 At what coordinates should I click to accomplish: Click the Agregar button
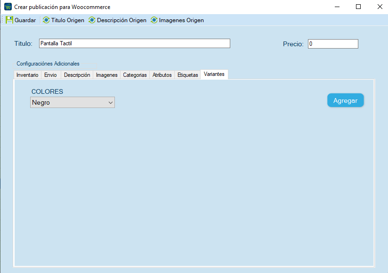[x=346, y=100]
